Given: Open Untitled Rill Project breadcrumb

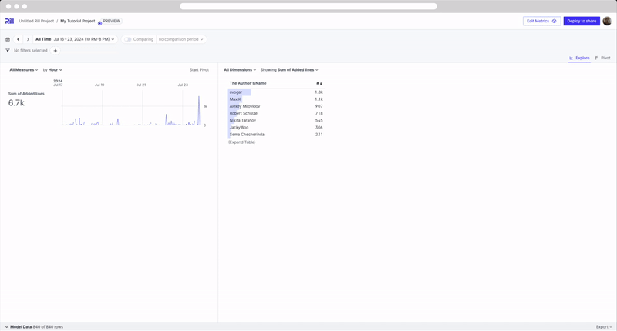Looking at the screenshot, I should (36, 22).
